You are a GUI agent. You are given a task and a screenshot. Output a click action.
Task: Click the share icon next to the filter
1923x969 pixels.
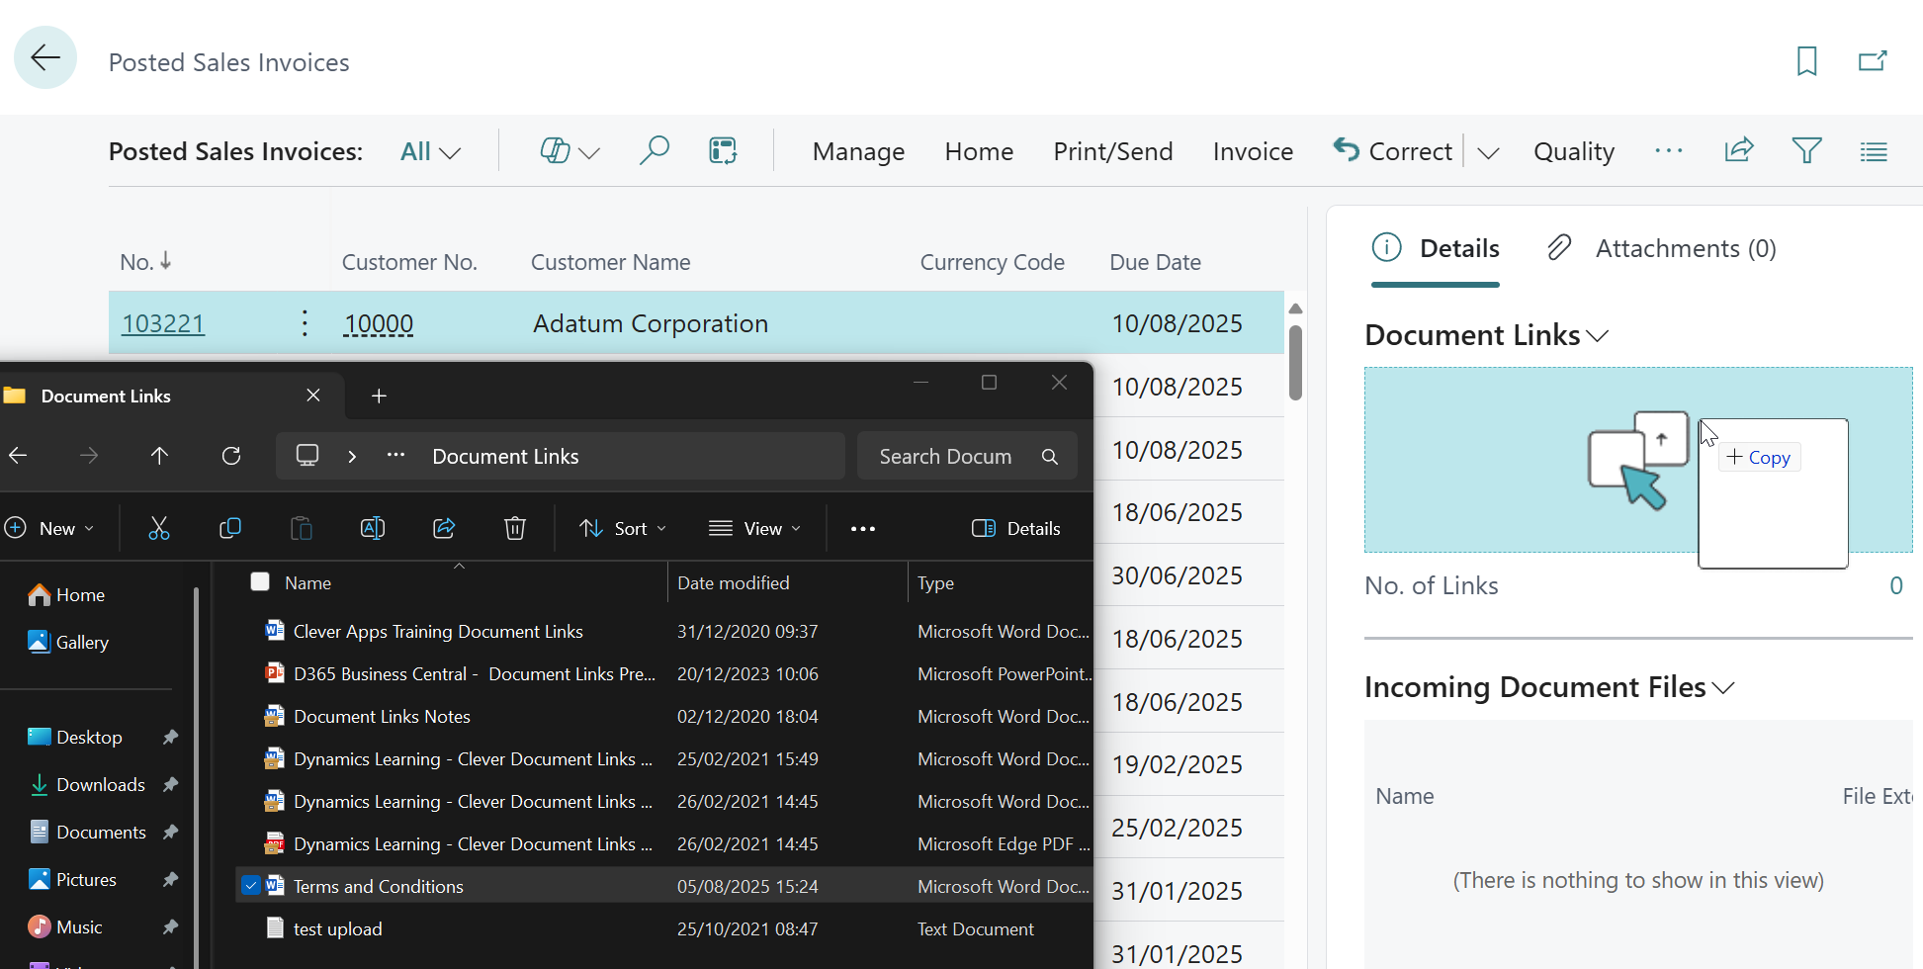point(1739,150)
